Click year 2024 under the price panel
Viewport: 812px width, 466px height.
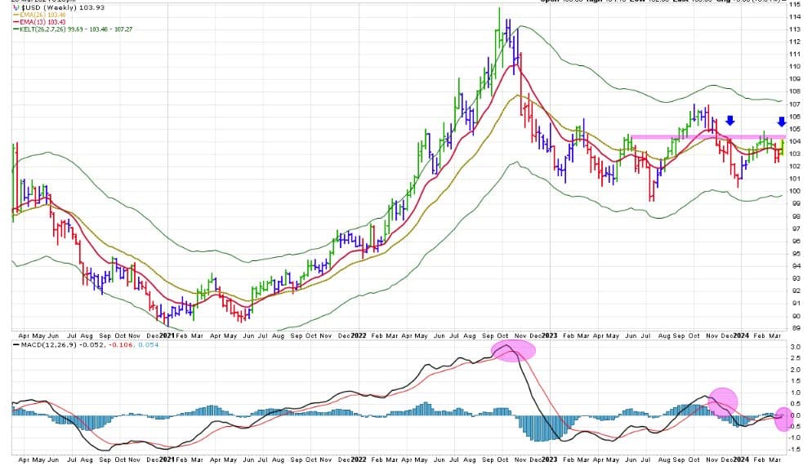pos(741,335)
